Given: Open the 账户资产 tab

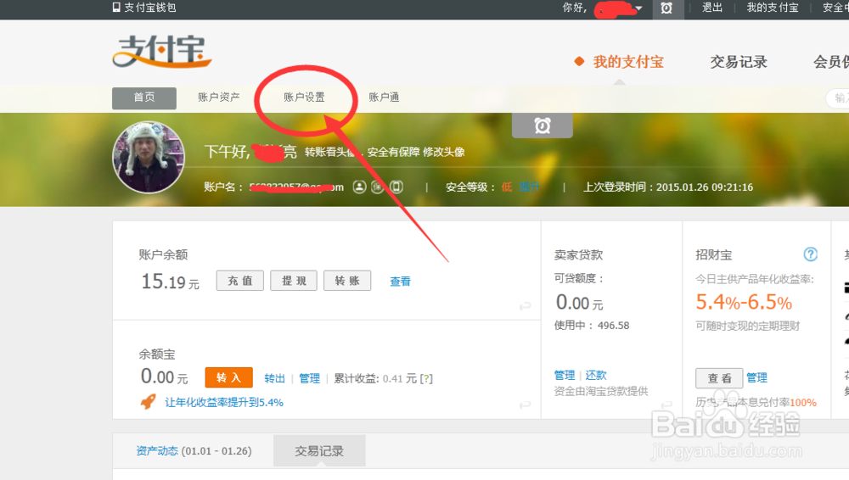Looking at the screenshot, I should 219,98.
